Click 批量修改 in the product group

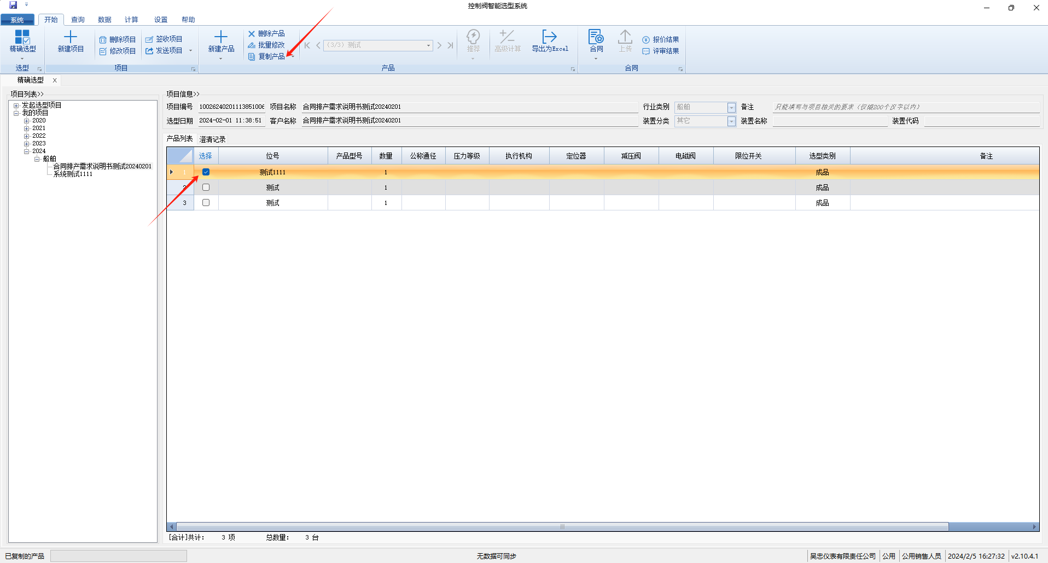[x=266, y=45]
